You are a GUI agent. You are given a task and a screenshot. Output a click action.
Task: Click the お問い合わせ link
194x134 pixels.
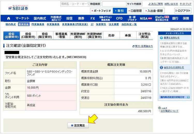[171, 4]
